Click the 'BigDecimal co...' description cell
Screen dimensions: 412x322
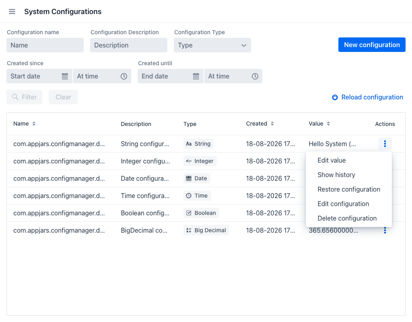point(144,231)
